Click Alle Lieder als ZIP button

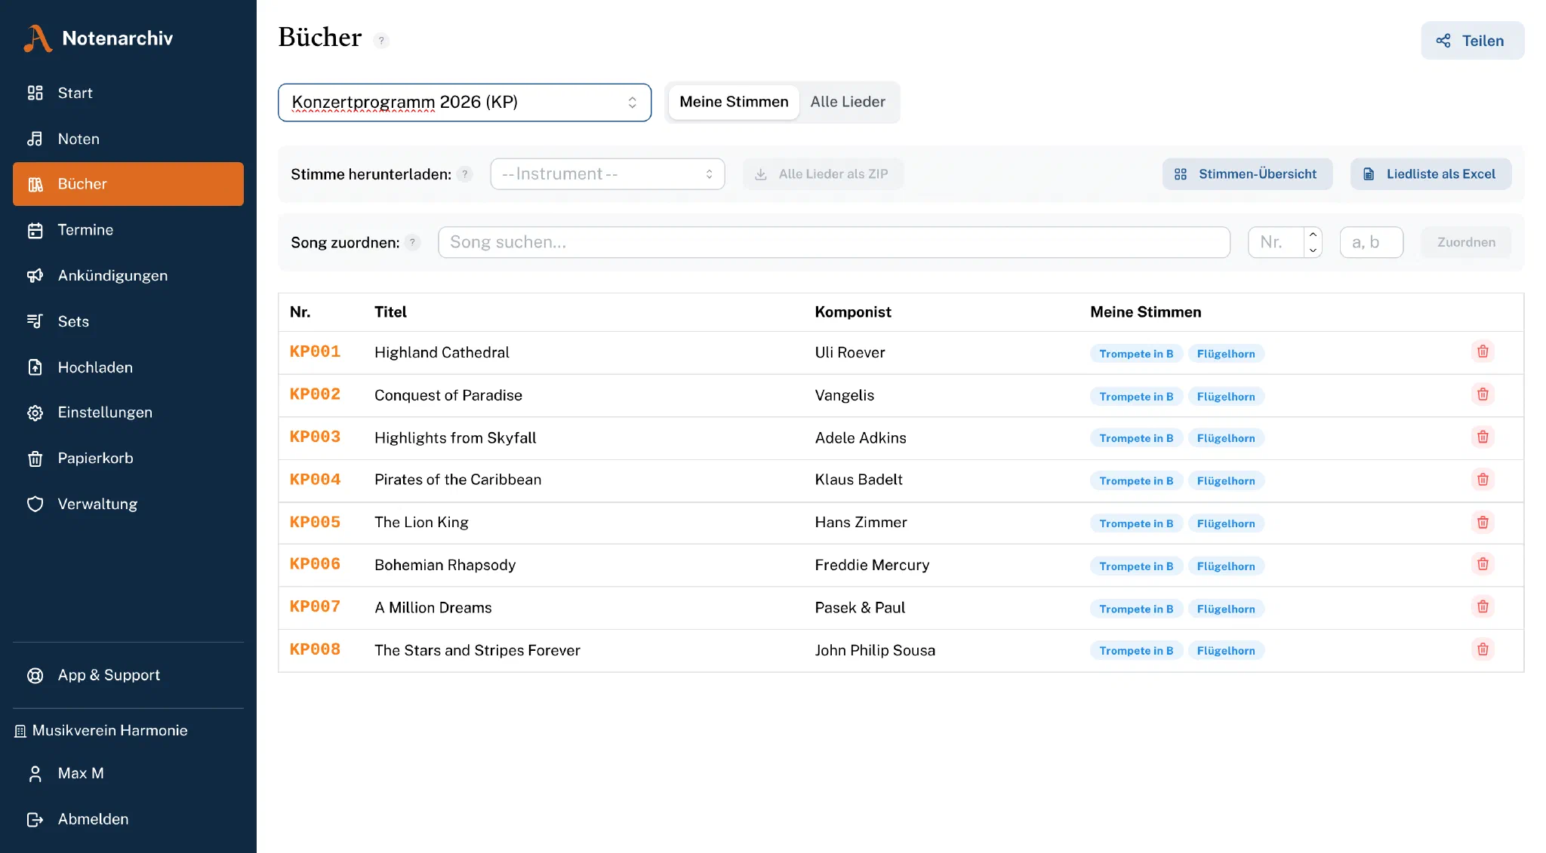click(823, 174)
